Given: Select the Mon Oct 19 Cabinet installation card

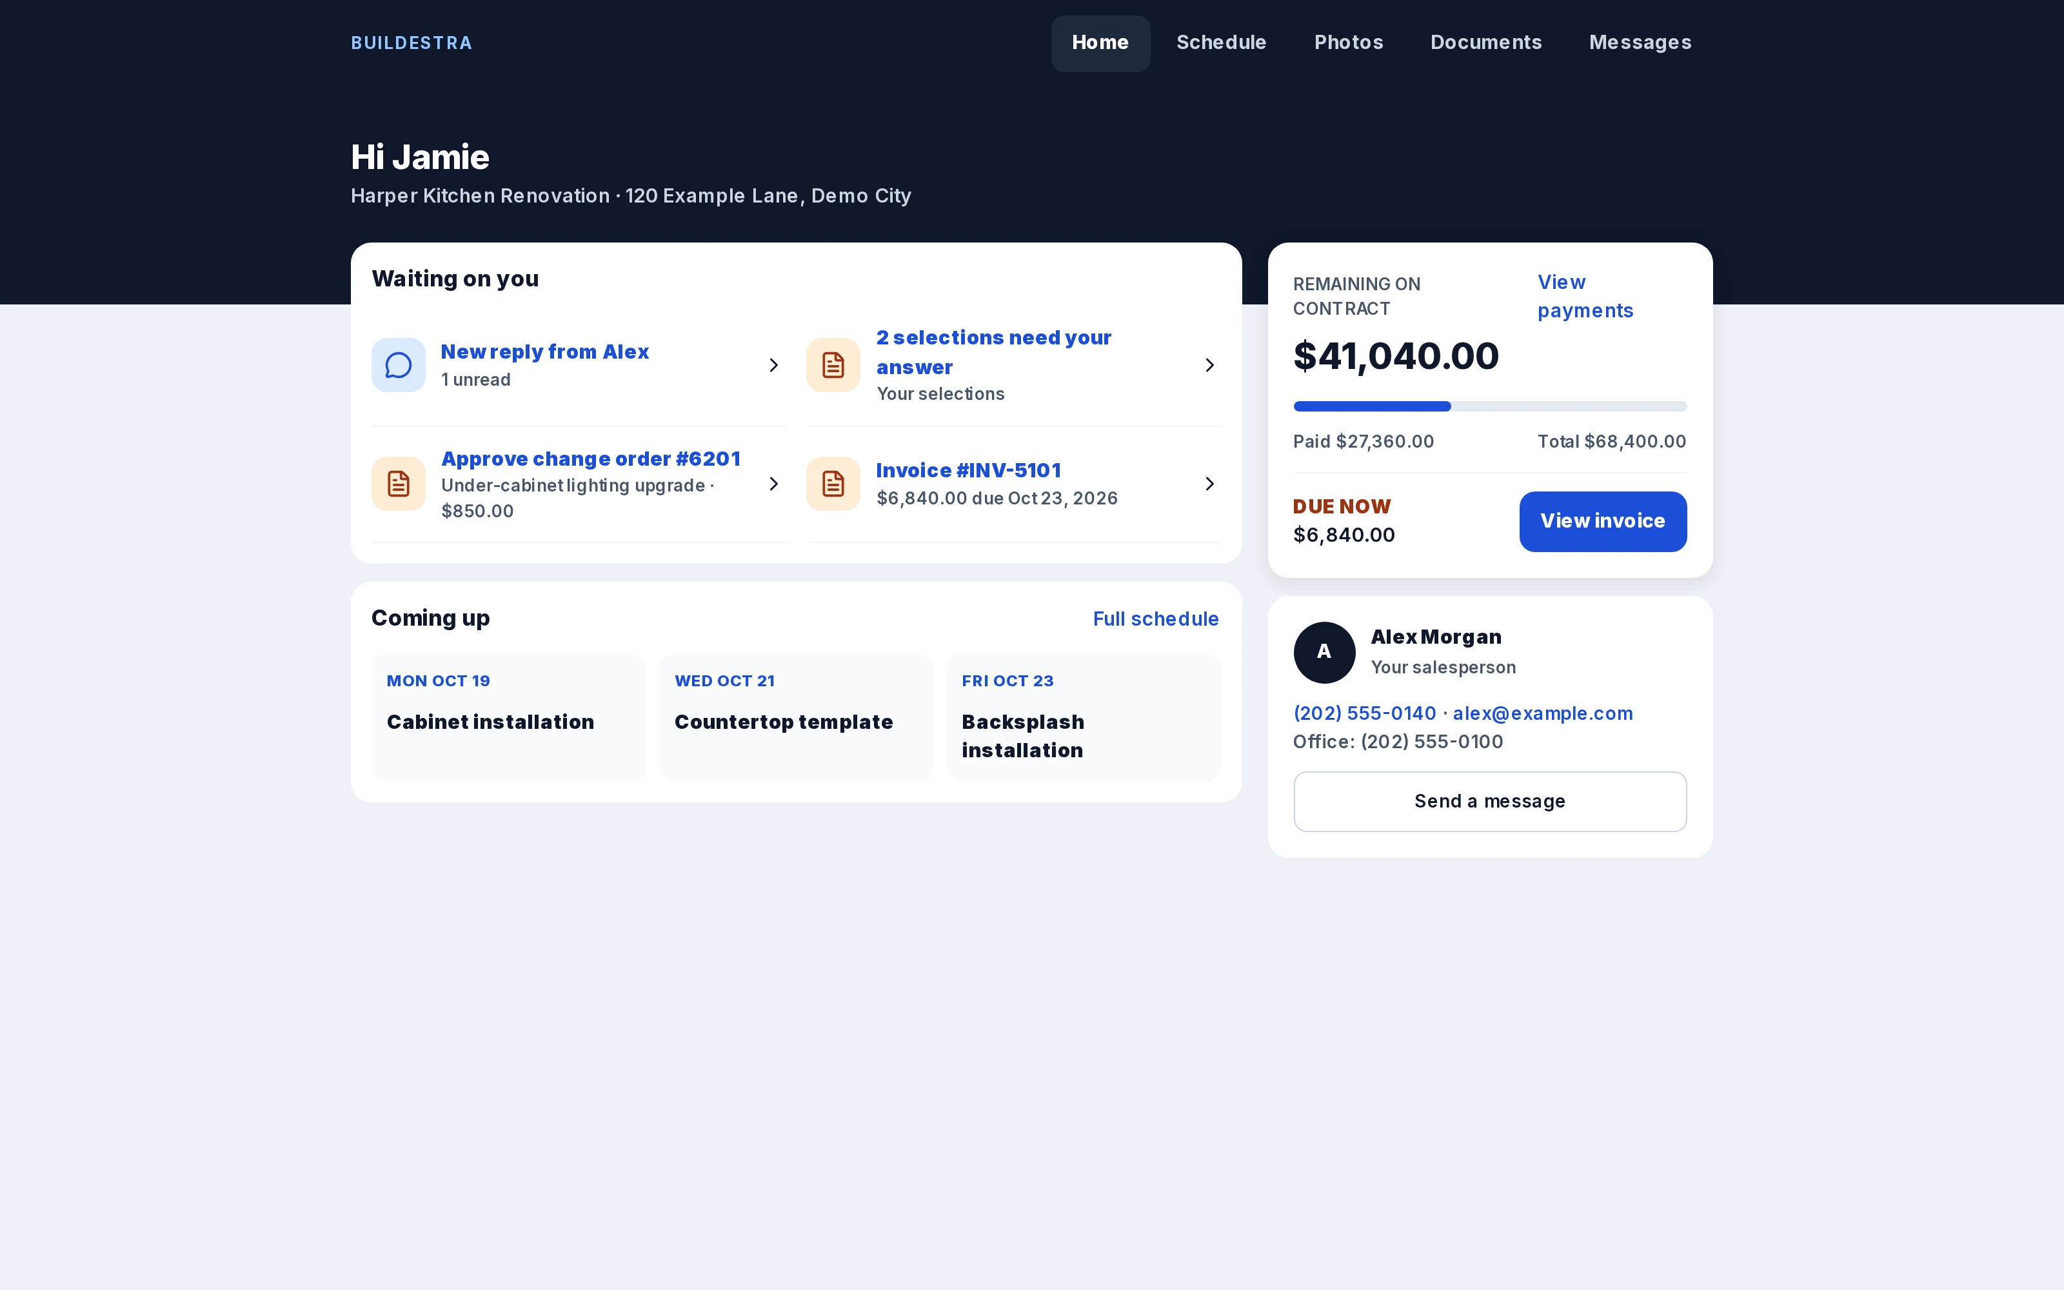Looking at the screenshot, I should click(x=508, y=717).
